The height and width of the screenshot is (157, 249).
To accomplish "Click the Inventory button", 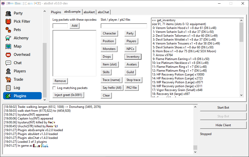I will 133,57.
